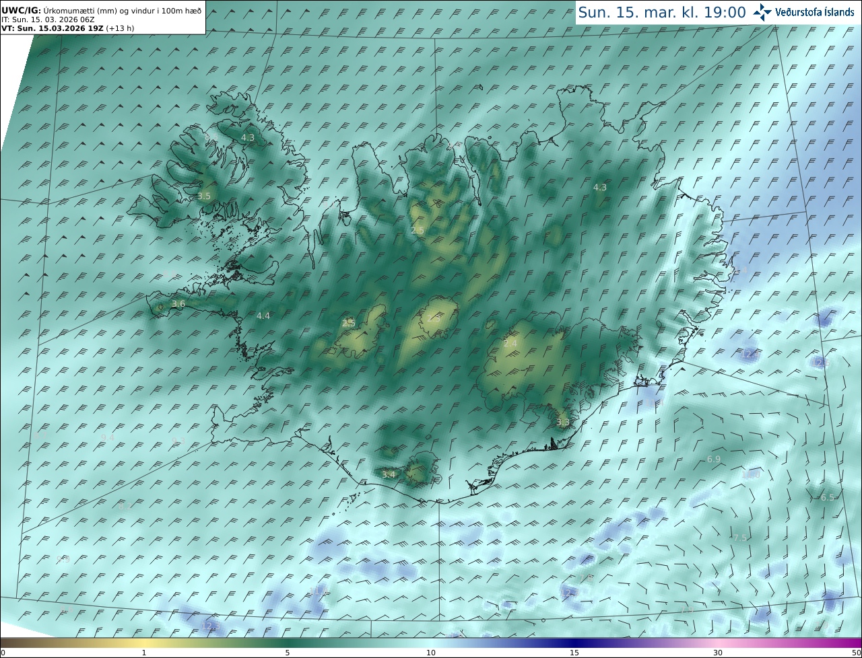Click the color scale tick label 10
This screenshot has height=658, width=862.
431,653
